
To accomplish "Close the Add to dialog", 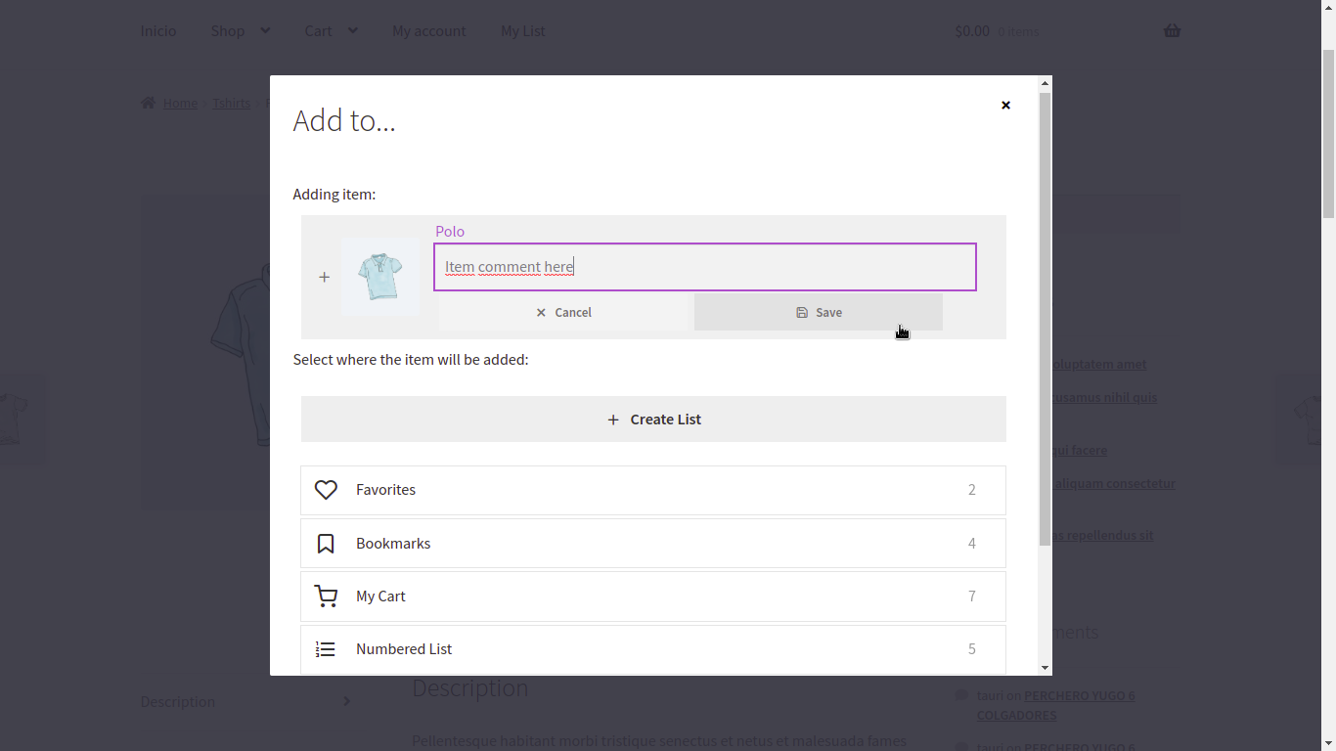I will (1005, 105).
